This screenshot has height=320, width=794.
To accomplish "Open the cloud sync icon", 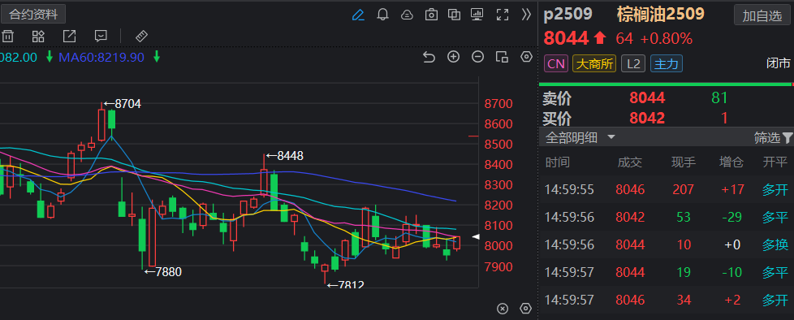I will click(x=407, y=15).
